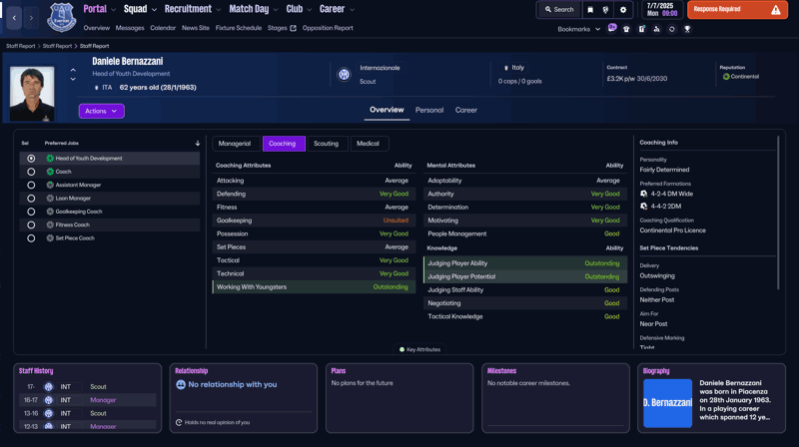Click the Judging Player Potential row
The width and height of the screenshot is (799, 447).
click(x=525, y=276)
